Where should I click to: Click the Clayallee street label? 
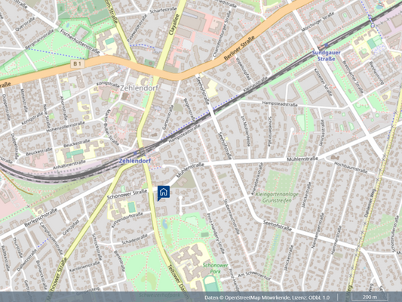point(173,26)
